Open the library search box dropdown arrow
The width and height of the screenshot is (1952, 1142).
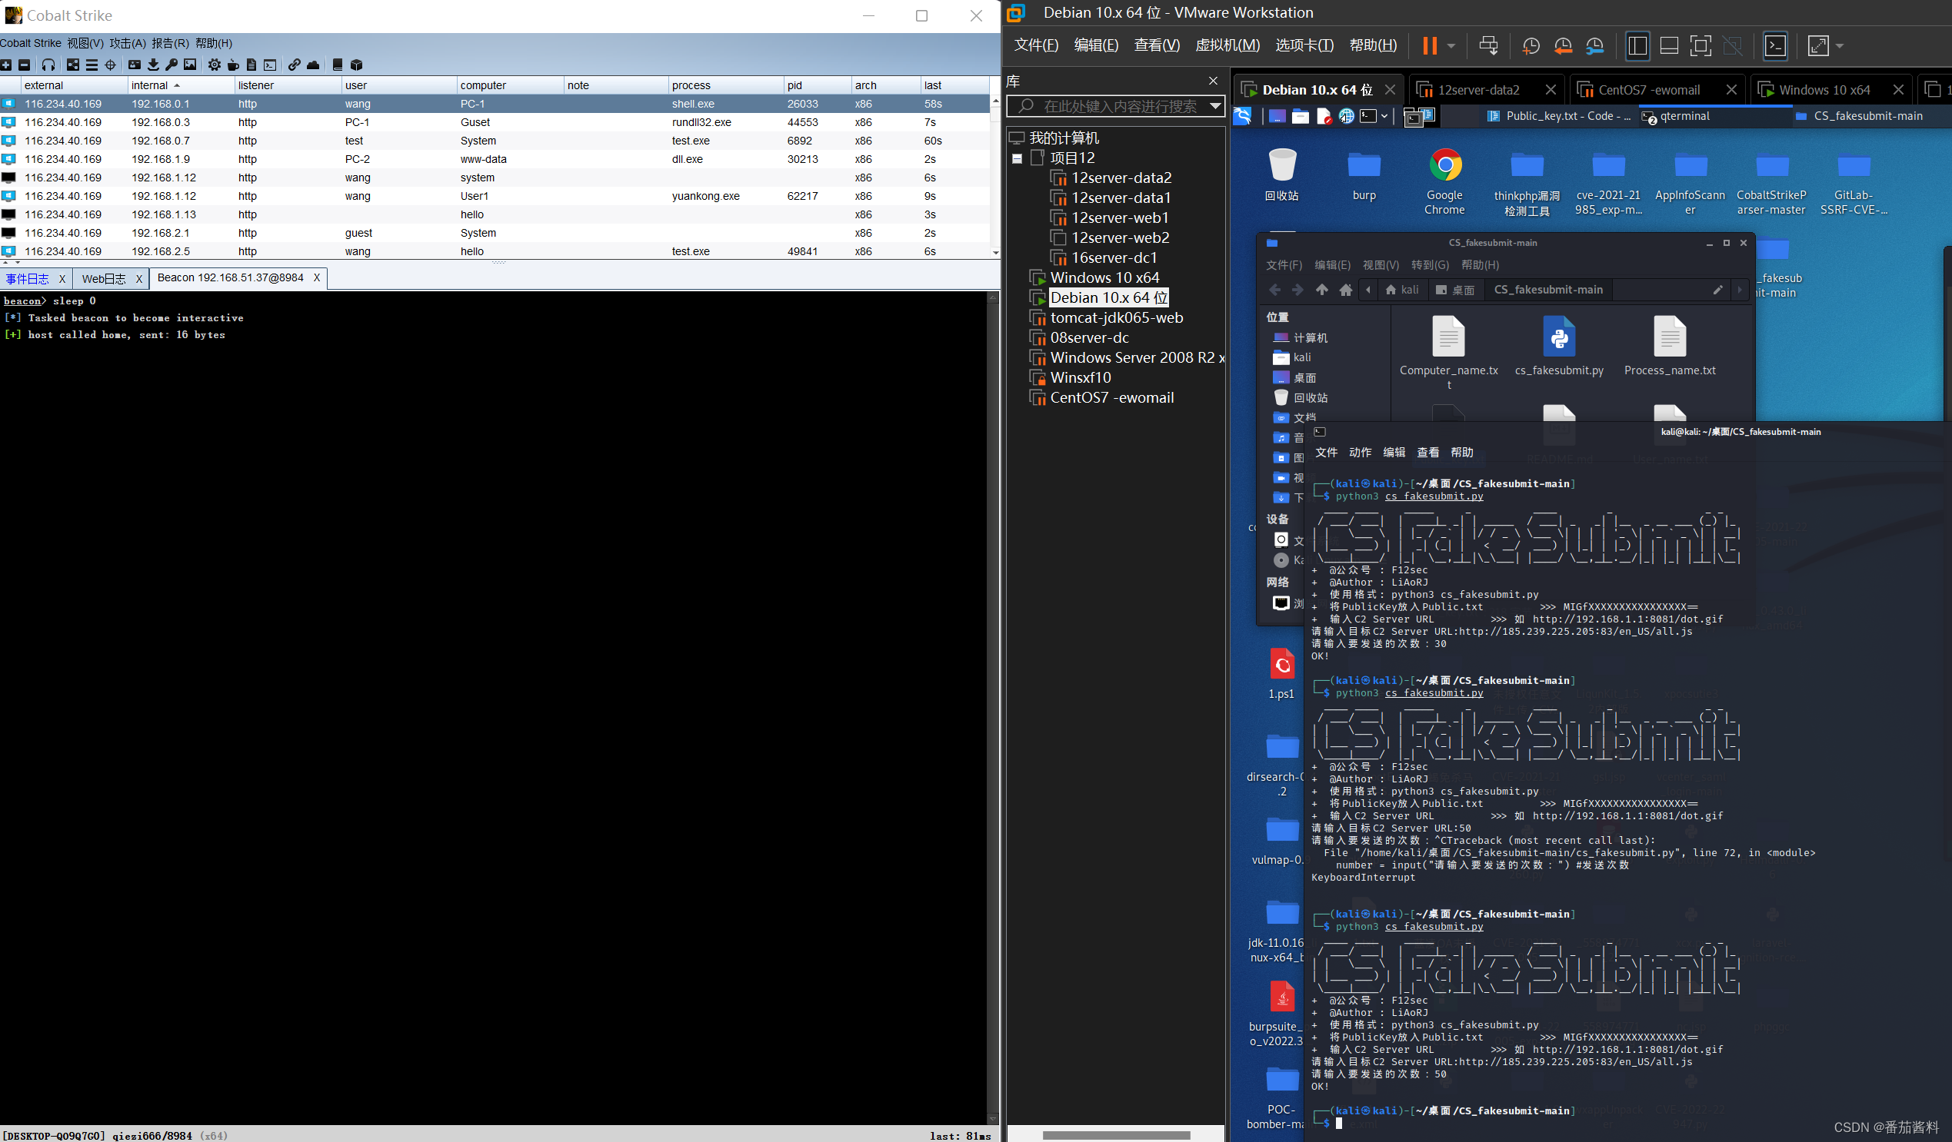pos(1214,106)
